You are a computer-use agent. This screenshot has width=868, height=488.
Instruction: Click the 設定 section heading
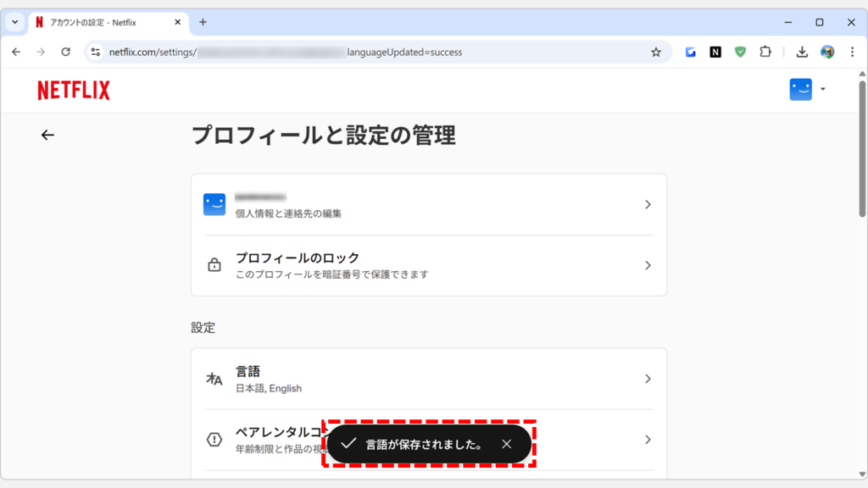click(203, 328)
